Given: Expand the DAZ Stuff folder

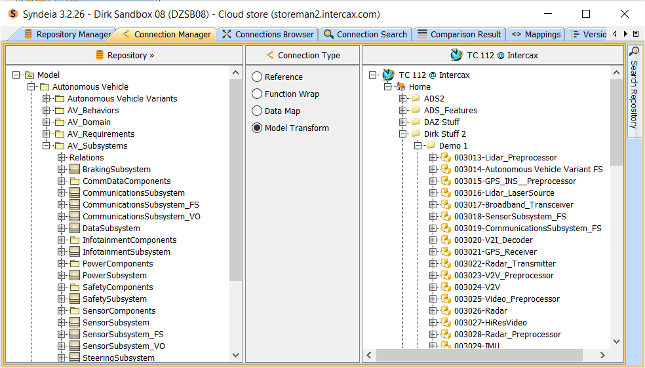Looking at the screenshot, I should pos(402,122).
